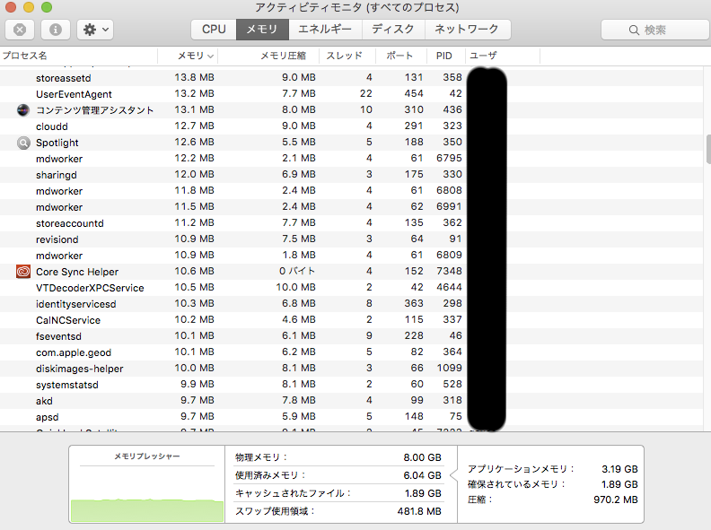This screenshot has width=711, height=530.
Task: Open the ディスク tab
Action: point(393,30)
